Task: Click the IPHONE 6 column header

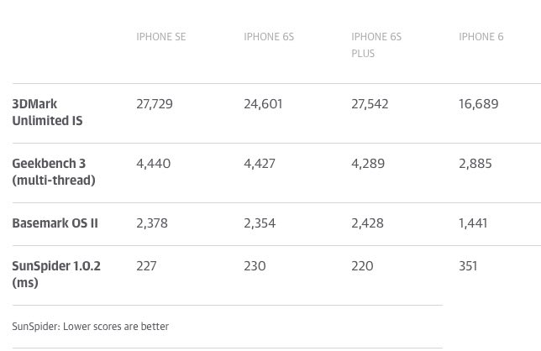Action: coord(481,37)
